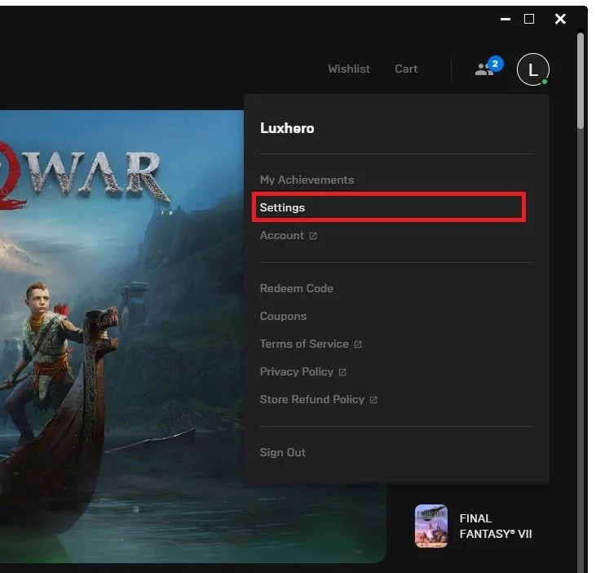Close the launcher window
The image size is (596, 573).
click(x=560, y=19)
